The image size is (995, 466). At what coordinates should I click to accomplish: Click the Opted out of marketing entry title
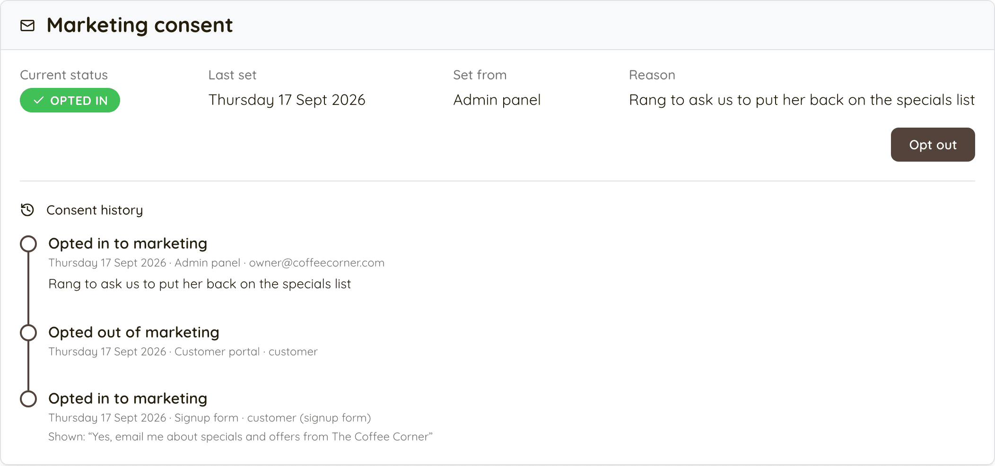[134, 332]
